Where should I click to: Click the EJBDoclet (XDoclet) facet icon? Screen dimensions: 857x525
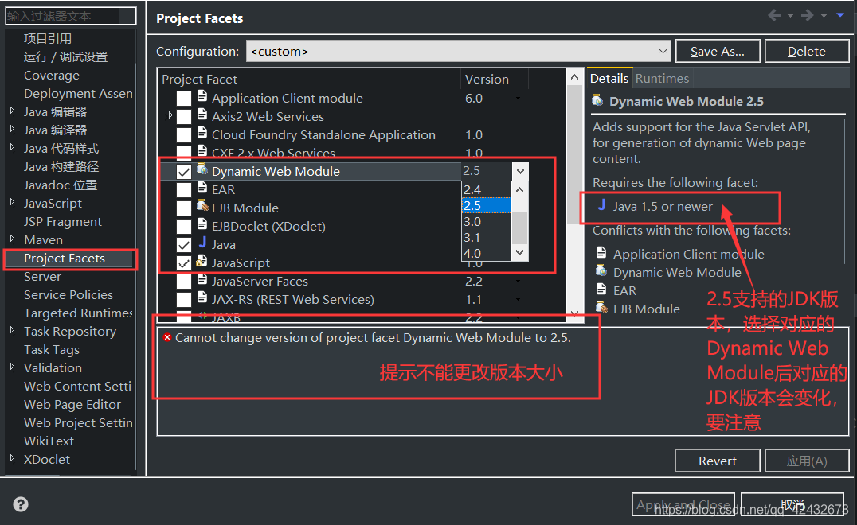click(x=202, y=225)
